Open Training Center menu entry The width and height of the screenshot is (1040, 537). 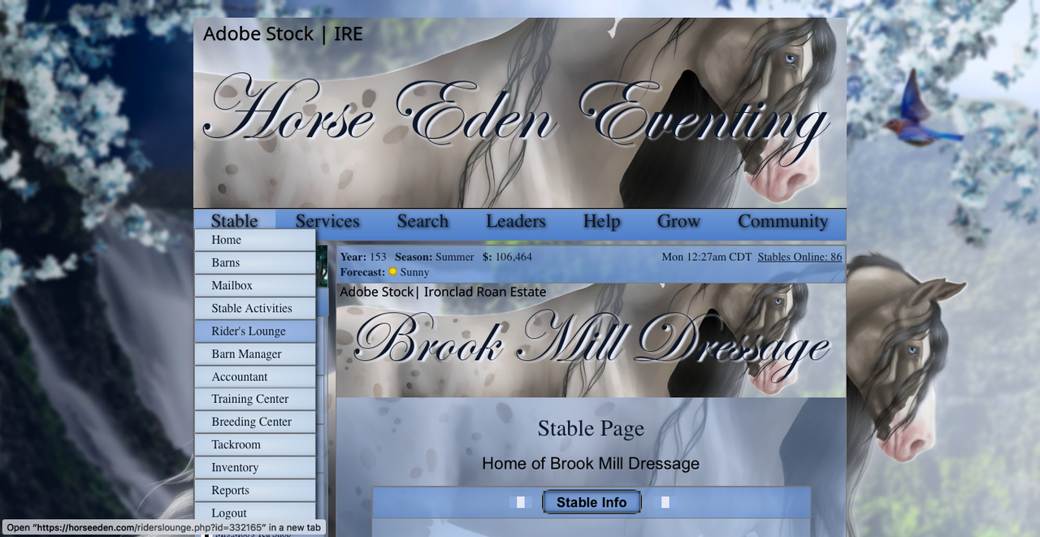(x=255, y=399)
